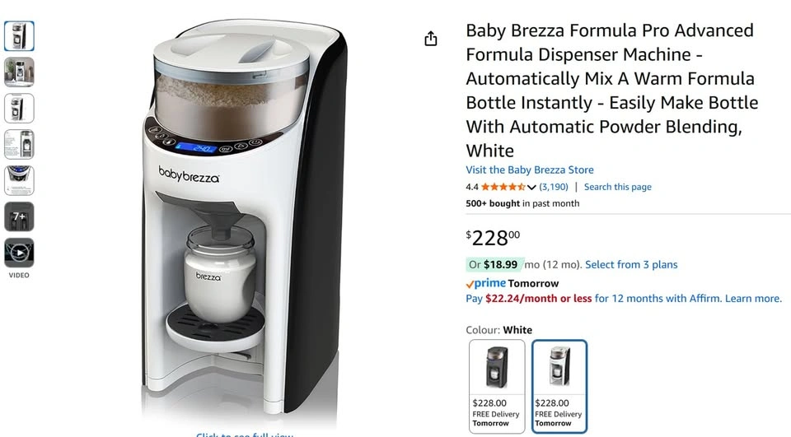Open the 3,190 reviews link
Image resolution: width=791 pixels, height=437 pixels.
click(x=554, y=187)
